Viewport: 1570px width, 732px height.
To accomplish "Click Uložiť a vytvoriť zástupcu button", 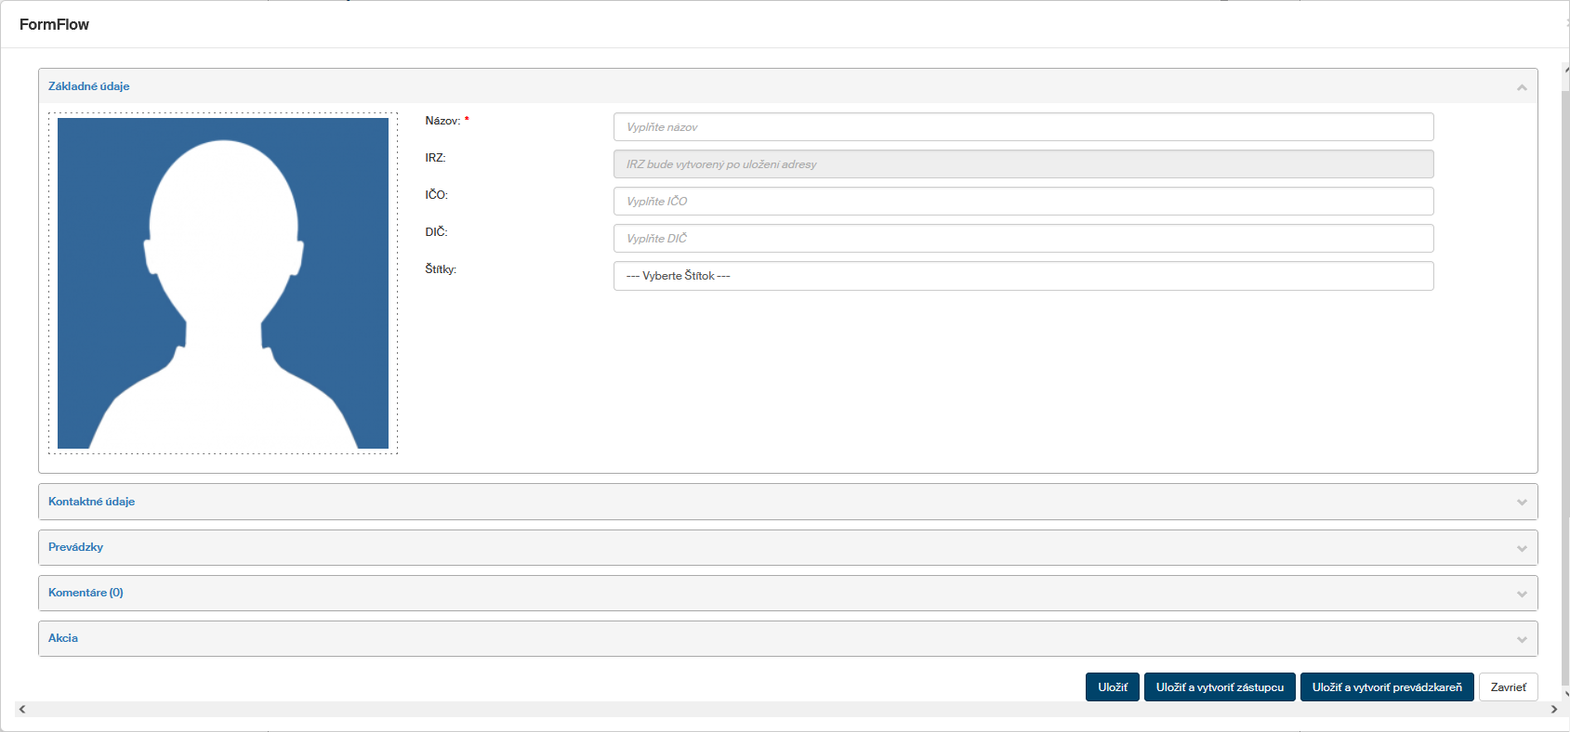I will coord(1220,687).
